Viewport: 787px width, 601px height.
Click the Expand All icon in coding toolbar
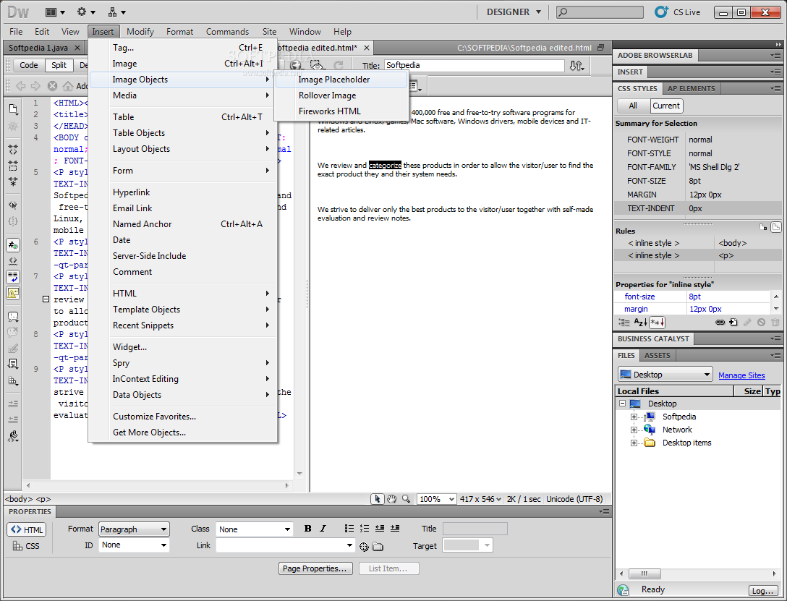(x=13, y=182)
